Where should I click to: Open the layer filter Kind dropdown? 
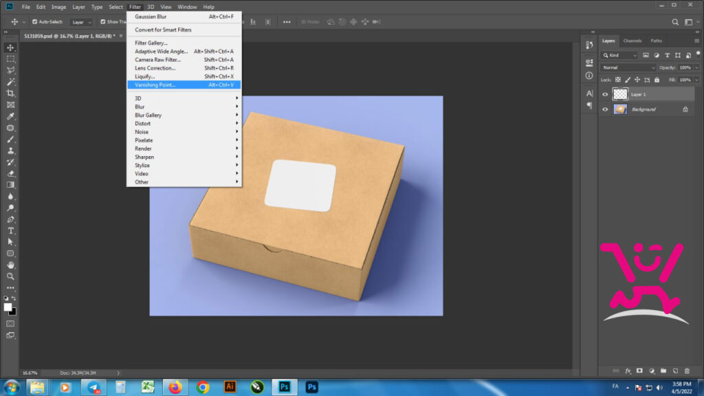[x=619, y=55]
